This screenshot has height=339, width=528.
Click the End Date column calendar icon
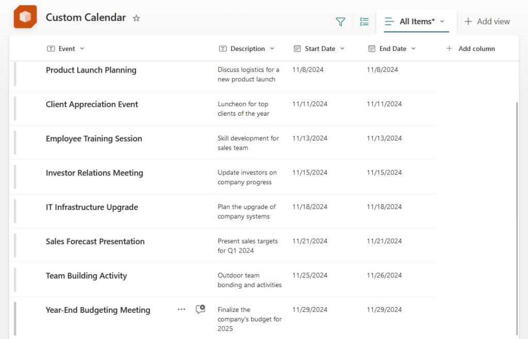(372, 49)
